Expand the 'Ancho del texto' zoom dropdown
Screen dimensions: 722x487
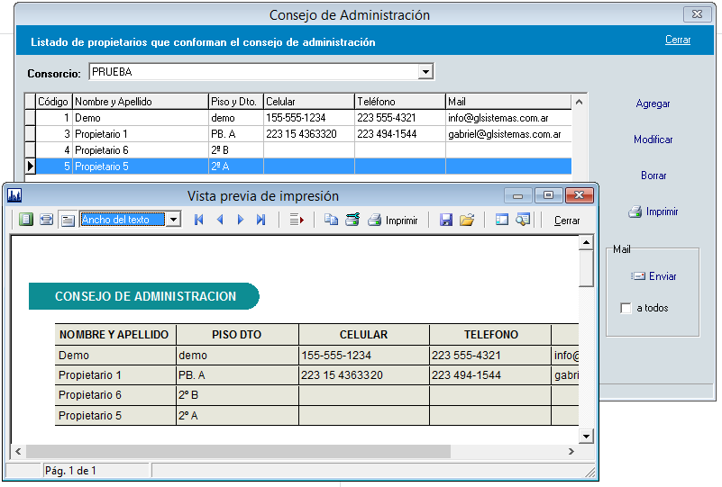coord(174,220)
